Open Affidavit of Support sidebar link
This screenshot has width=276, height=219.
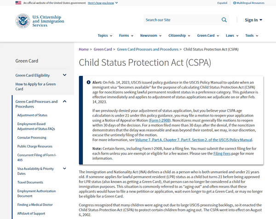31,213
